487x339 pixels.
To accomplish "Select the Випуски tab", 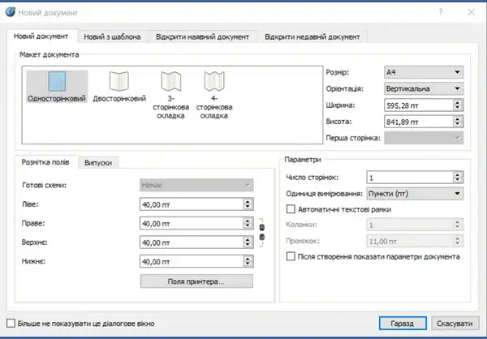I will (x=98, y=163).
